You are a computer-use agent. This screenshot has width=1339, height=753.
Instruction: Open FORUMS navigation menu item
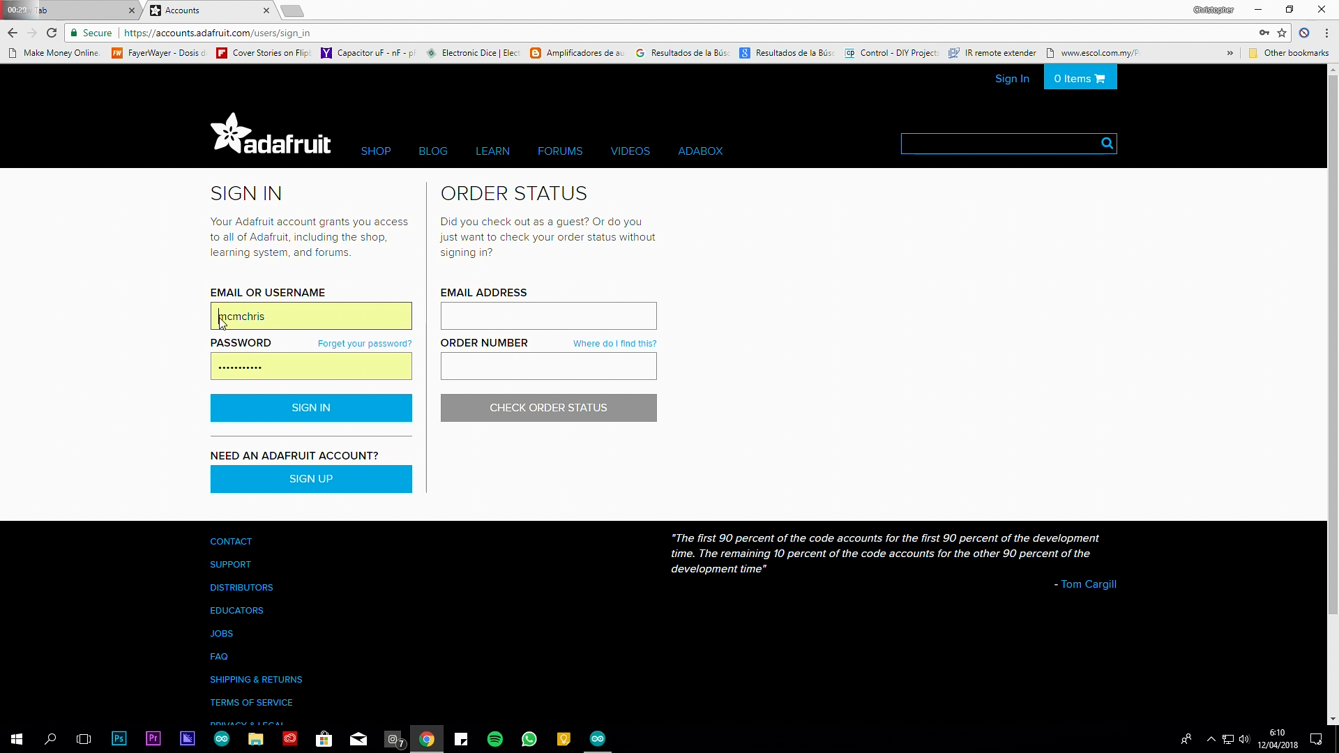pos(560,151)
